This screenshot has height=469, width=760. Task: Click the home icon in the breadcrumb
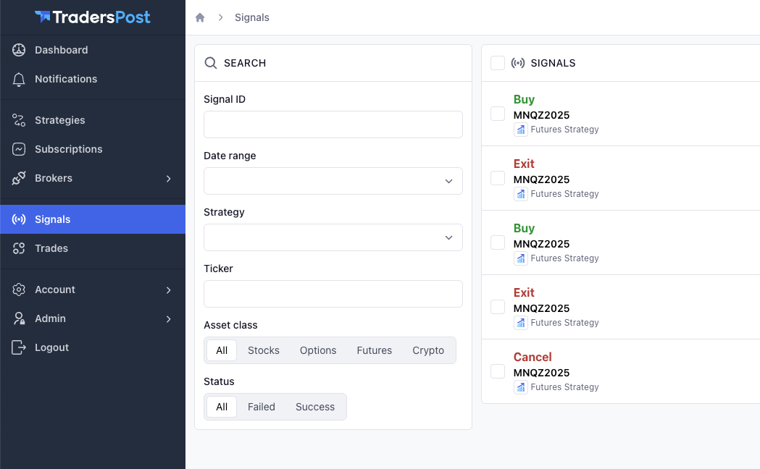[x=200, y=17]
